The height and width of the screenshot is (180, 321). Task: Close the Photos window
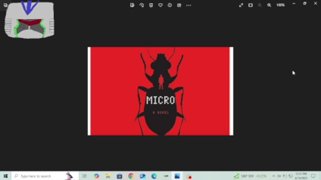click(x=315, y=3)
